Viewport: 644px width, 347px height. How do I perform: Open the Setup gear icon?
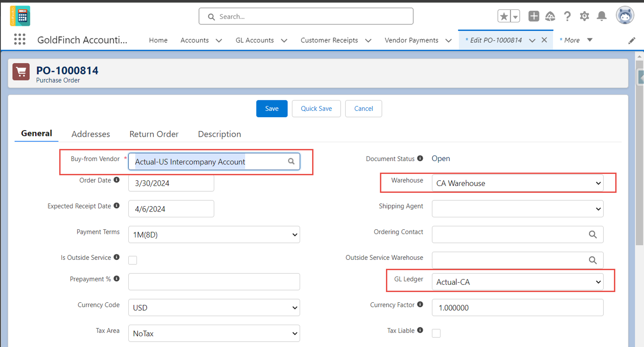tap(584, 16)
